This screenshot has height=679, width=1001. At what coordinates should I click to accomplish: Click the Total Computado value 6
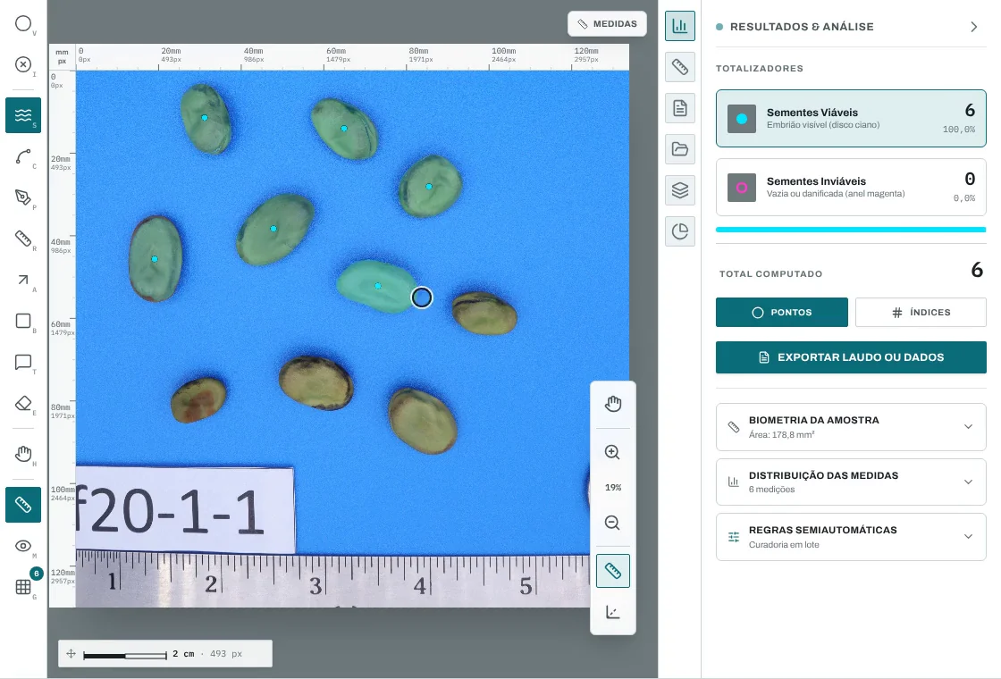point(977,270)
